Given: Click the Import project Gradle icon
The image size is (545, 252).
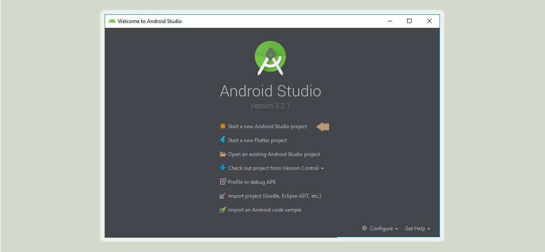Looking at the screenshot, I should pos(223,196).
